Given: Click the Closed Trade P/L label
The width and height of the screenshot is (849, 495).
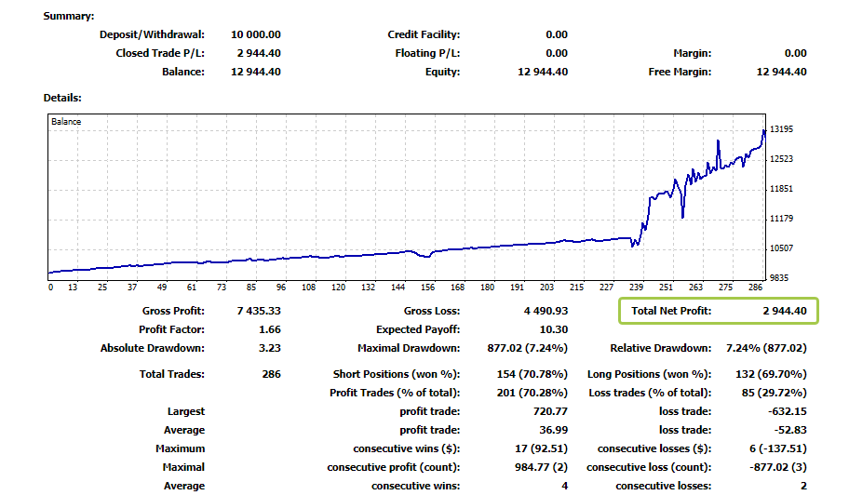Looking at the screenshot, I should coord(160,53).
